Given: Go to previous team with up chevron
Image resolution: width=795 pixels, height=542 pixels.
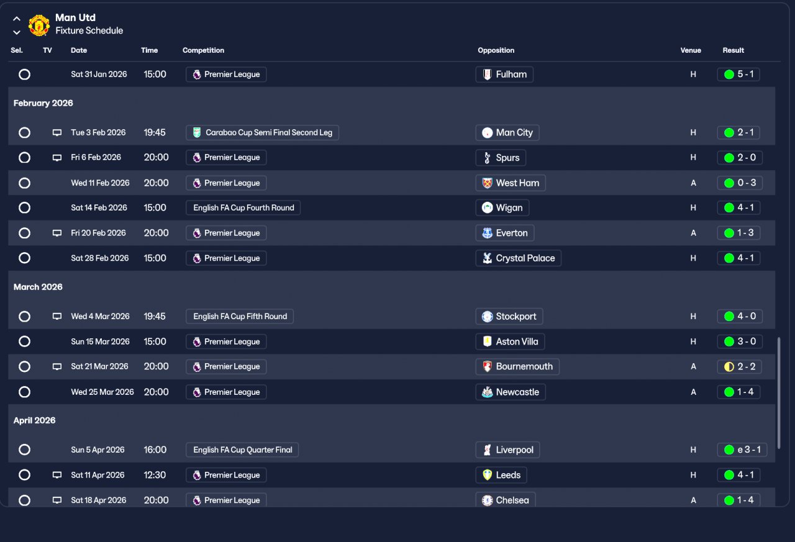Looking at the screenshot, I should (17, 19).
